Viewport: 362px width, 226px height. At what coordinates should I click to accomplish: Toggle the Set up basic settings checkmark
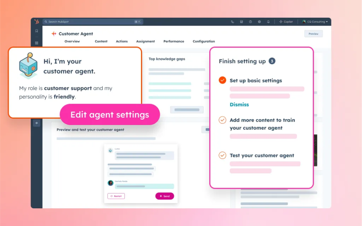point(222,80)
